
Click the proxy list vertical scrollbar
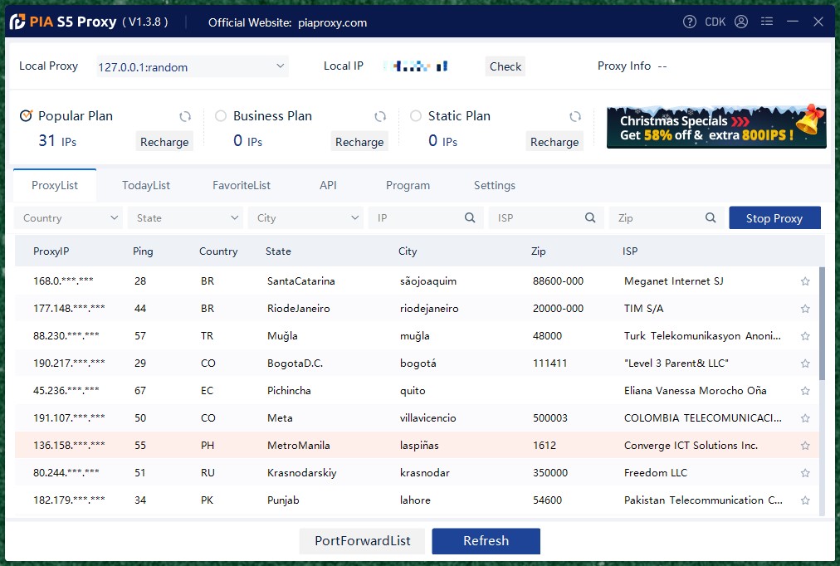[822, 324]
